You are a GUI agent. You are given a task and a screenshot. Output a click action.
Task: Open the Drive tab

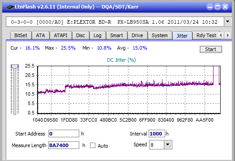point(137,35)
